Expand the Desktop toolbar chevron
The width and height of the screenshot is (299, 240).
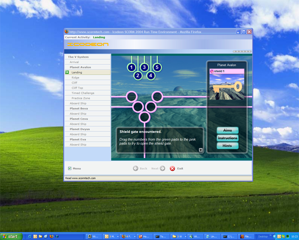click(270, 235)
